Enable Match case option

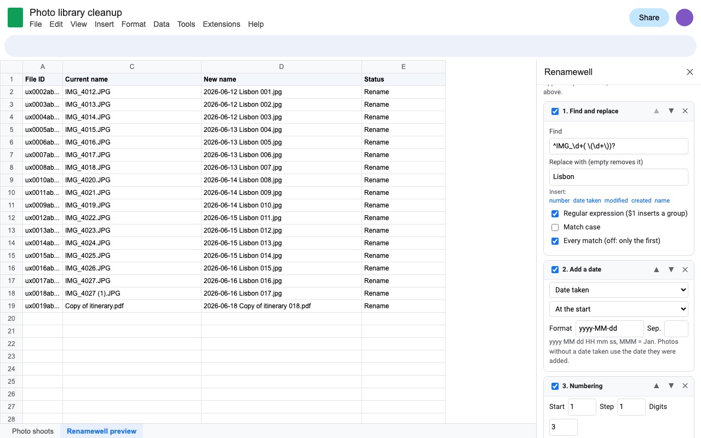coord(555,227)
